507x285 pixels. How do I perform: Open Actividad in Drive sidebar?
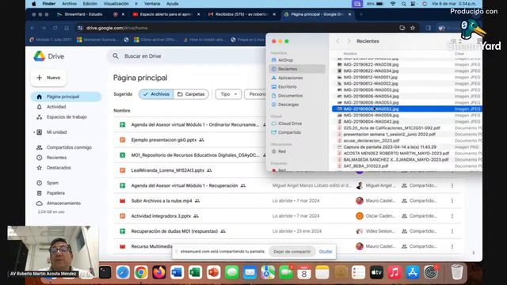click(56, 107)
